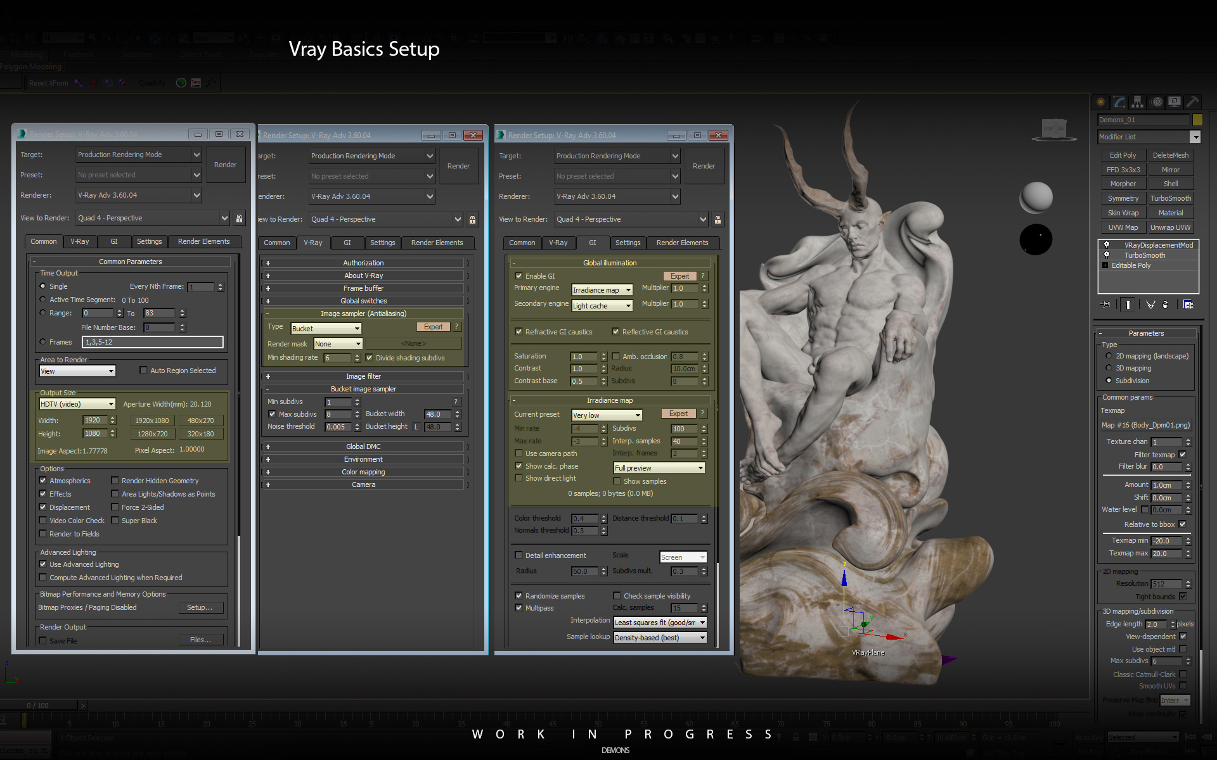1217x760 pixels.
Task: Open Secondary engine Light cache dropdown
Action: [x=602, y=306]
